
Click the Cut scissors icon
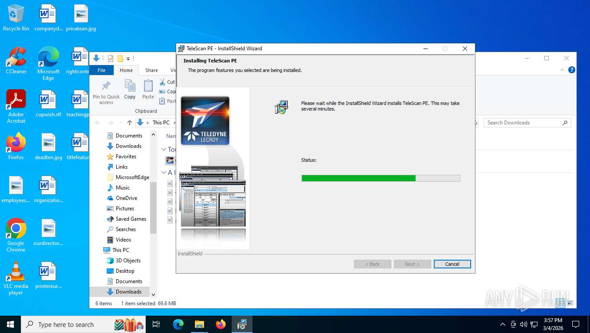click(162, 82)
